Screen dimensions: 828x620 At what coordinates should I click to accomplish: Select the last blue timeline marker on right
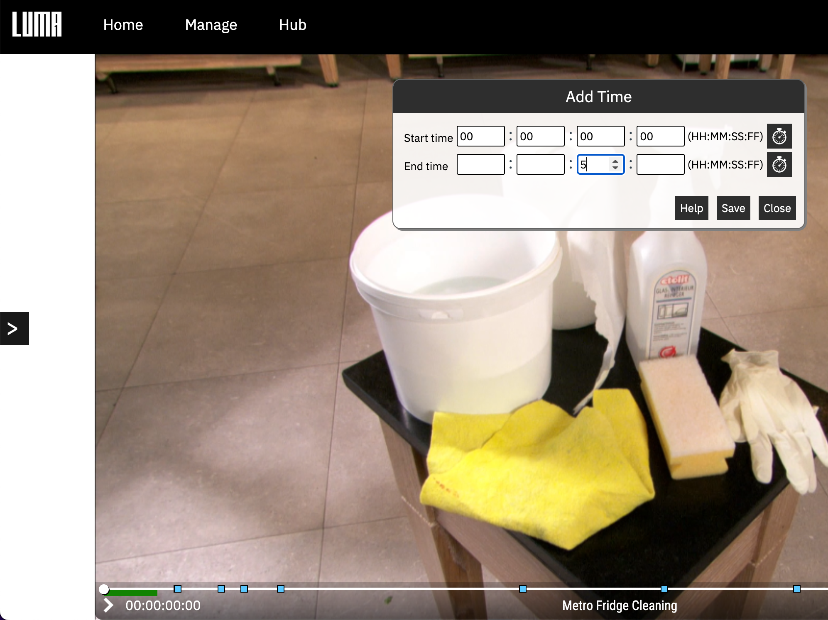coord(796,588)
